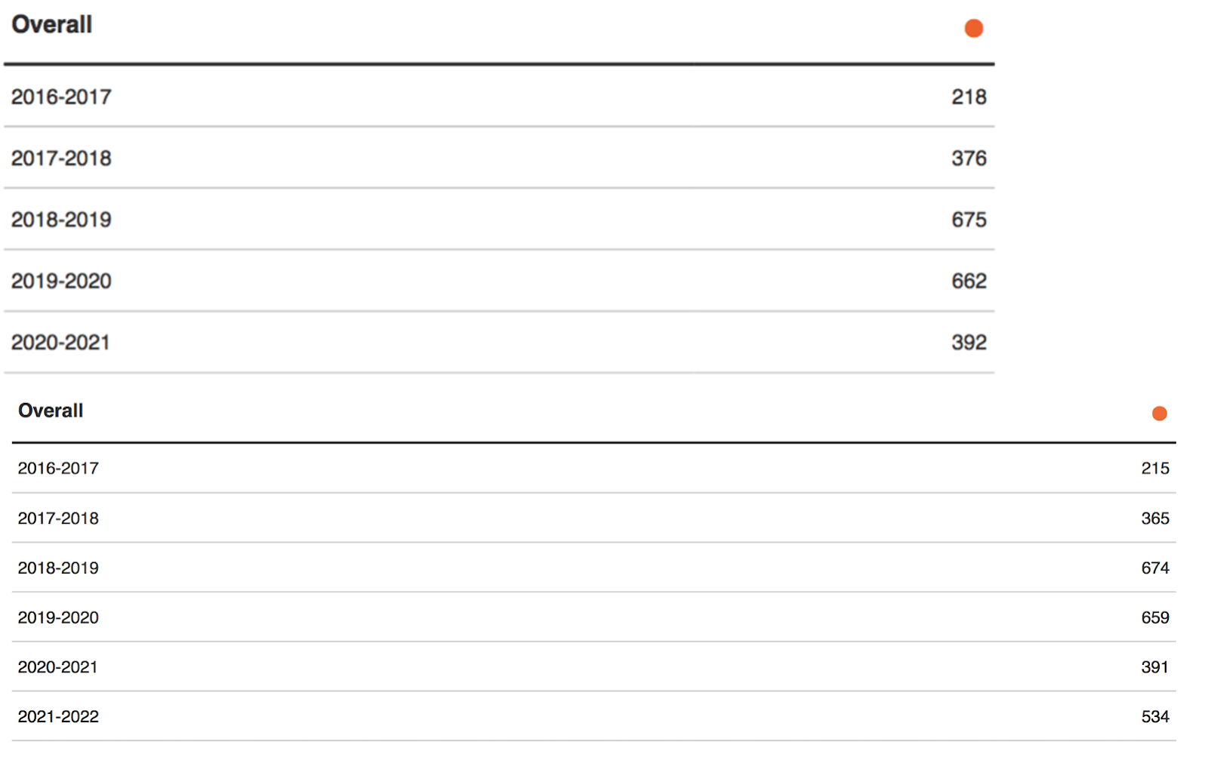Click the value 662 in the top table
Image resolution: width=1208 pixels, height=760 pixels.
click(x=969, y=281)
